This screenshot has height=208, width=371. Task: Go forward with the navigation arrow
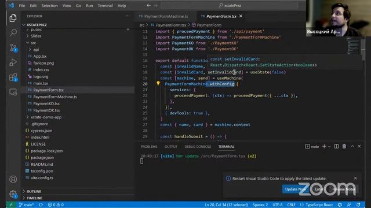coord(156,5)
